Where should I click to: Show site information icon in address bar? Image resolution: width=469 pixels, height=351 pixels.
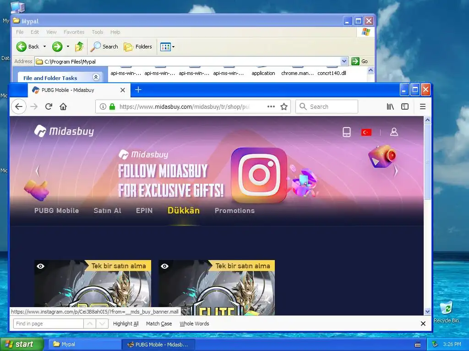(103, 106)
